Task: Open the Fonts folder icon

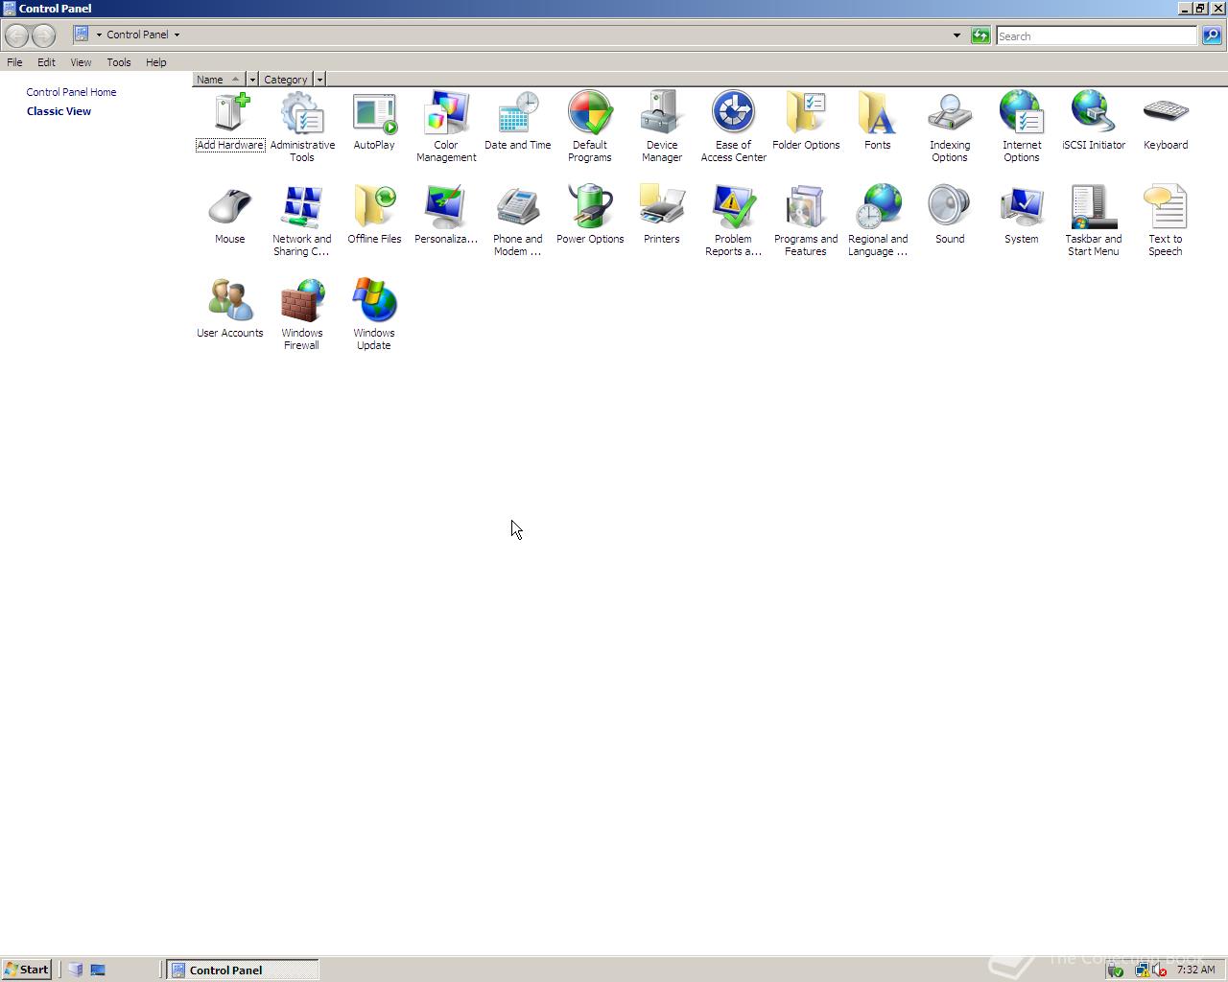Action: [878, 120]
